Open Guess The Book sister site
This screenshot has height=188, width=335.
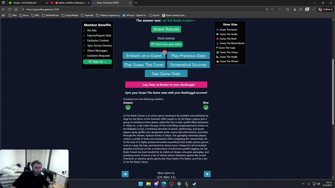click(x=226, y=39)
